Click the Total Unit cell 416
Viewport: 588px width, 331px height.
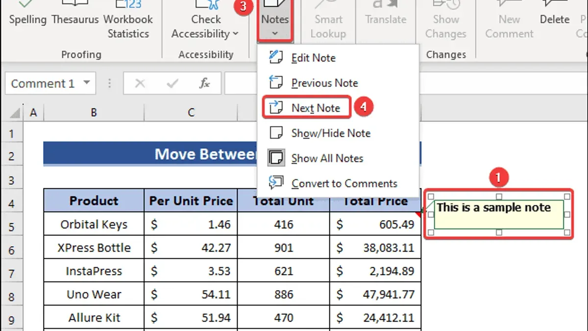click(x=284, y=224)
